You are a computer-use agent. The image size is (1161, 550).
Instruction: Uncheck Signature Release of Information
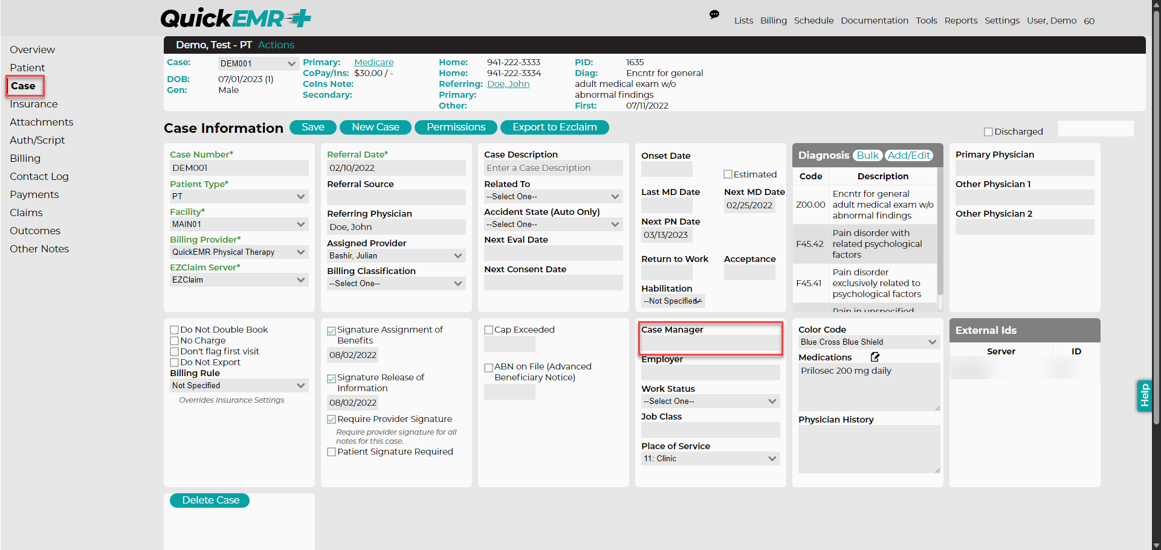pos(332,378)
